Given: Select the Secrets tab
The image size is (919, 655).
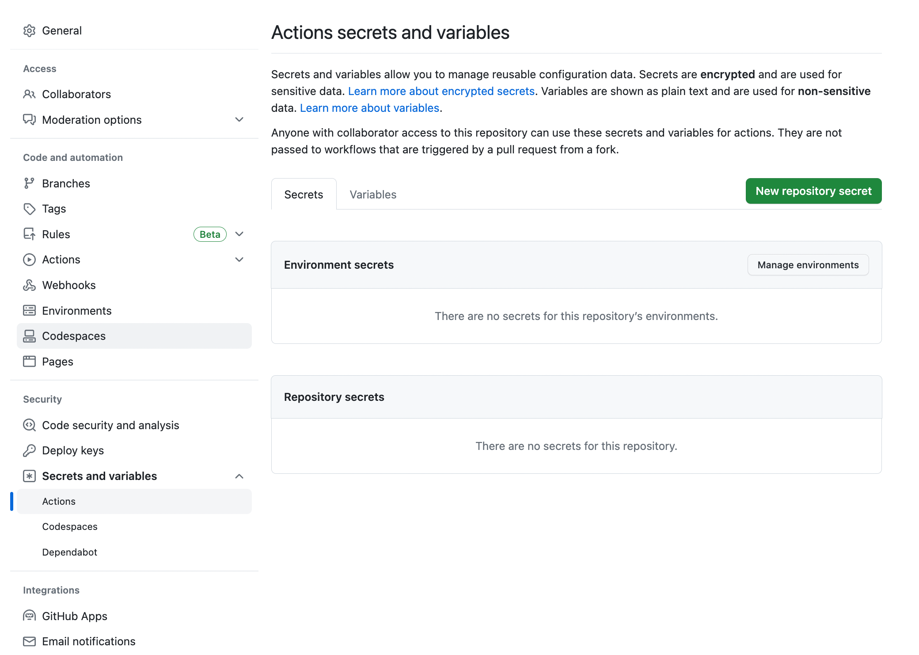Looking at the screenshot, I should (304, 194).
